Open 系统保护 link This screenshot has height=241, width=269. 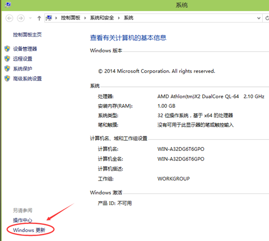click(x=23, y=69)
